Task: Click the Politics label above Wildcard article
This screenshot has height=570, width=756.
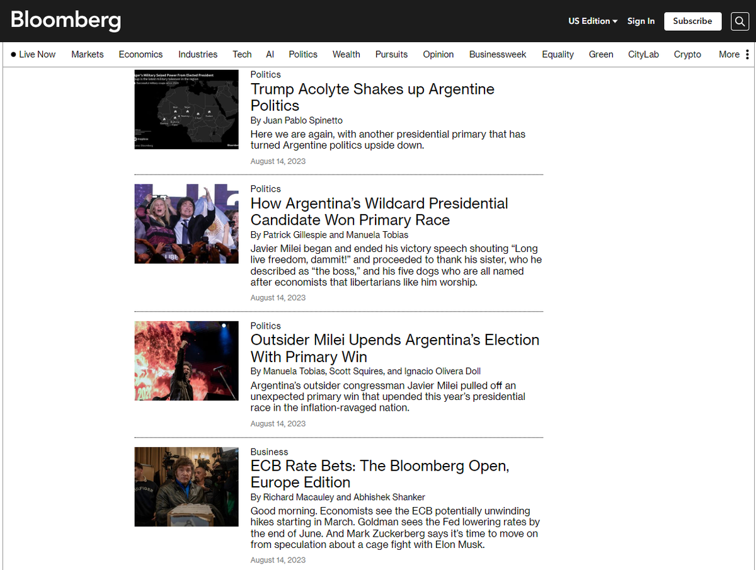Action: coord(266,189)
